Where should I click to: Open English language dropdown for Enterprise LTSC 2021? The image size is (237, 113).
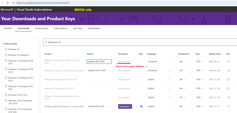click(x=159, y=88)
